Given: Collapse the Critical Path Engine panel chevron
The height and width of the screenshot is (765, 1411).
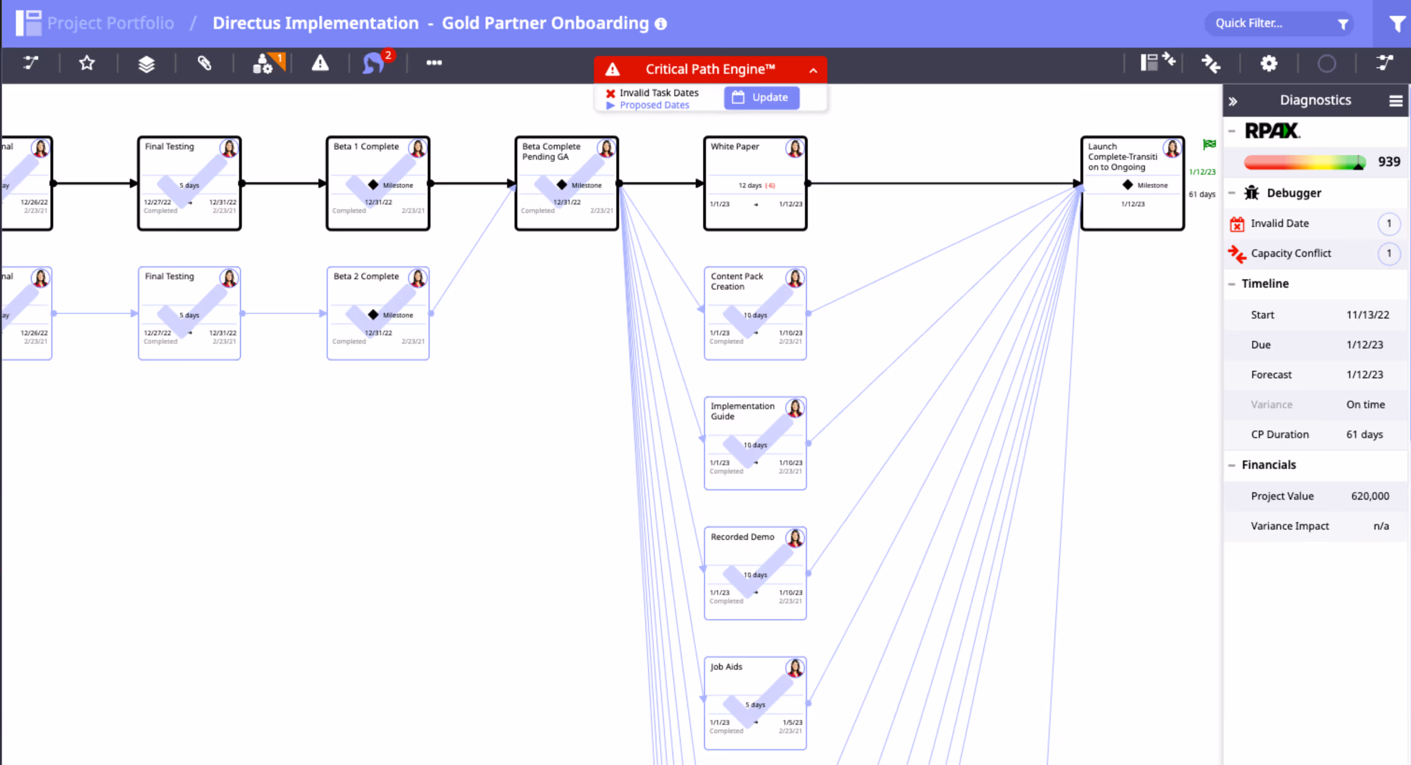Looking at the screenshot, I should (x=813, y=70).
